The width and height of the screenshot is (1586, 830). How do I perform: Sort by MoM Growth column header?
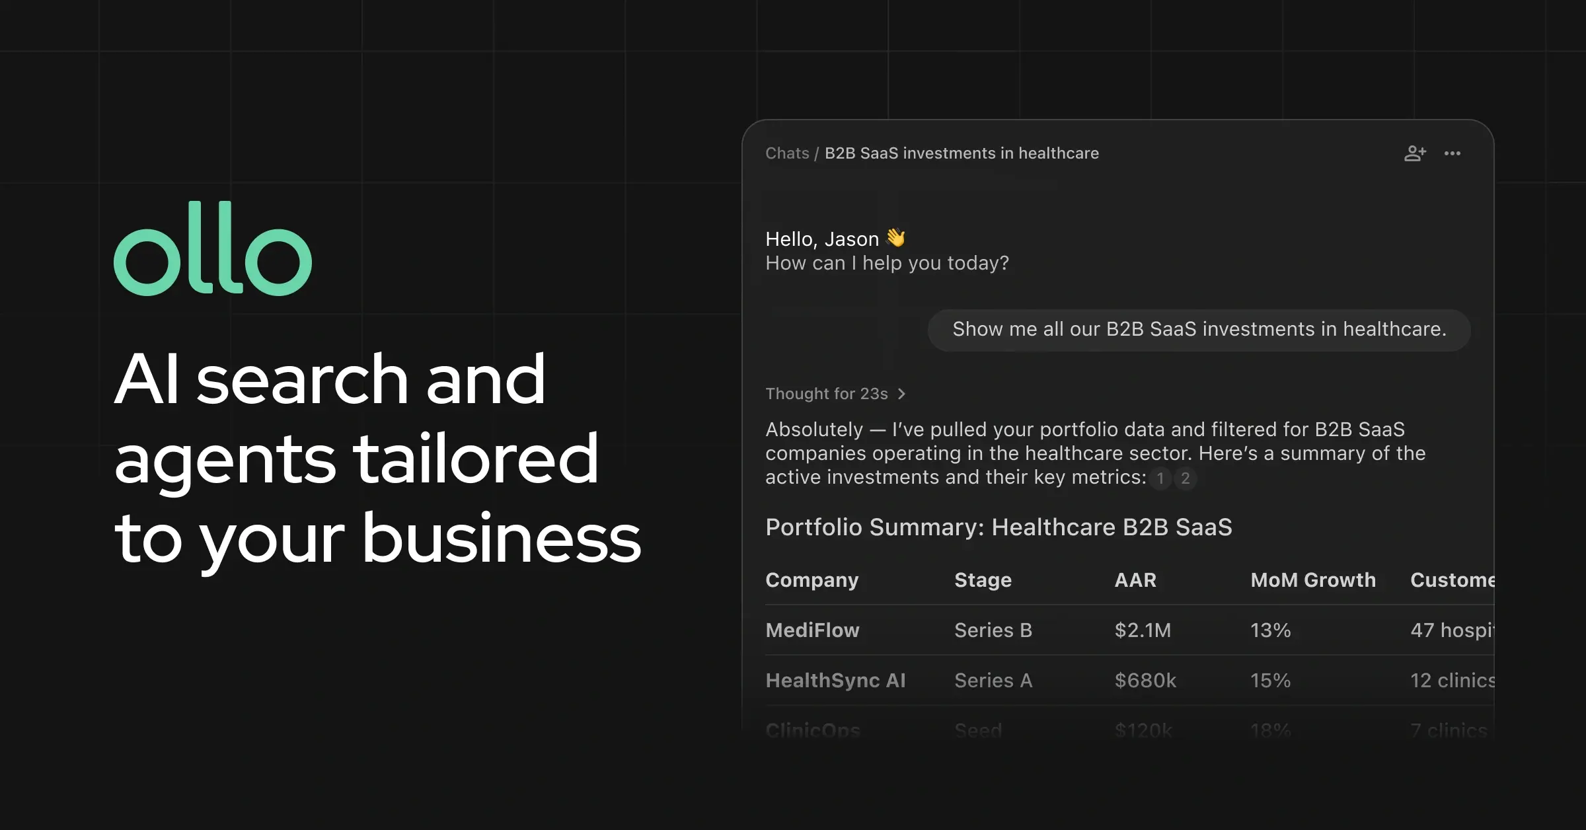click(x=1313, y=580)
